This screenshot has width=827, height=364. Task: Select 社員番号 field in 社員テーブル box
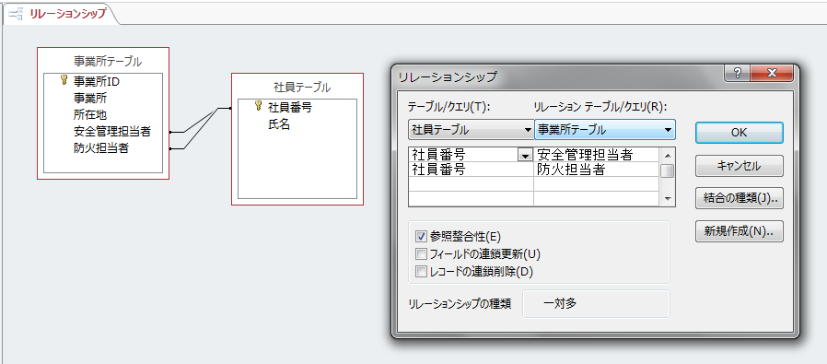(x=289, y=108)
